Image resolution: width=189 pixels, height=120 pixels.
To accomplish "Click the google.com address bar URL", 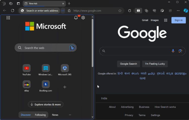I will click(x=87, y=11).
